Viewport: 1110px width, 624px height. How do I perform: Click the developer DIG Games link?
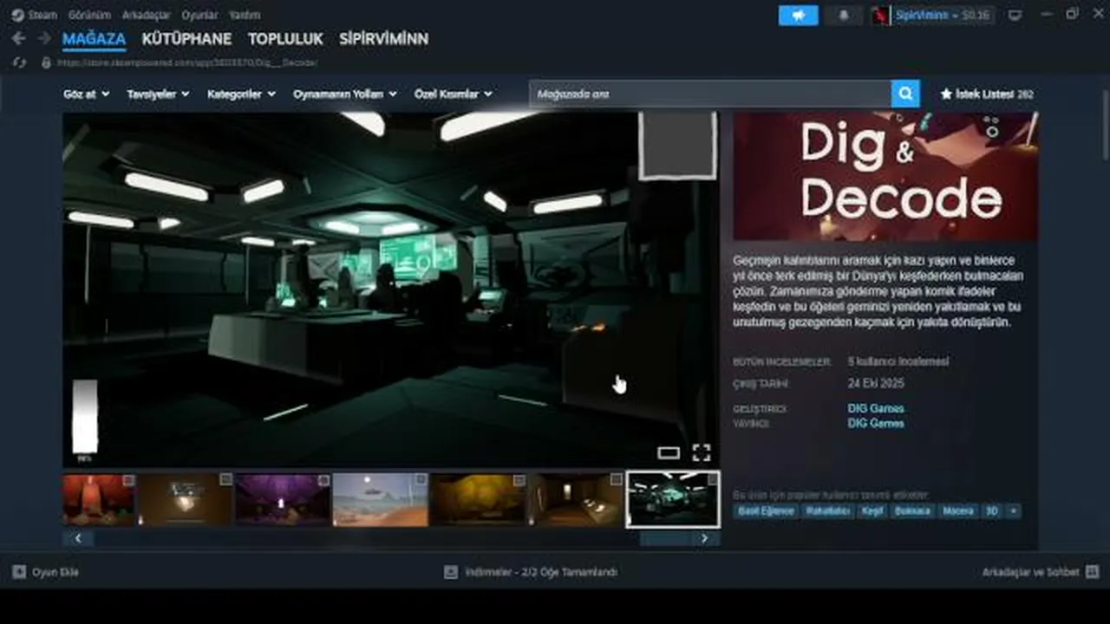[876, 408]
